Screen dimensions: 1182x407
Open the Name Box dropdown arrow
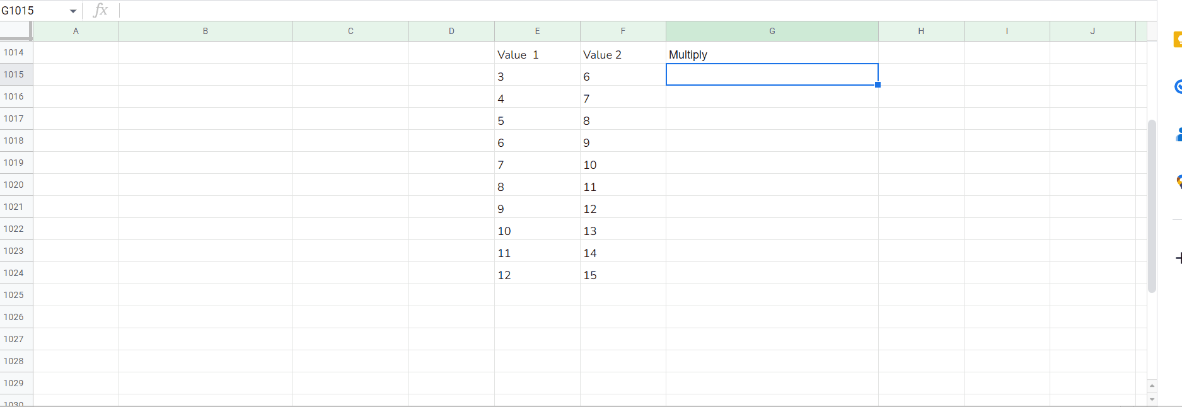click(x=73, y=10)
